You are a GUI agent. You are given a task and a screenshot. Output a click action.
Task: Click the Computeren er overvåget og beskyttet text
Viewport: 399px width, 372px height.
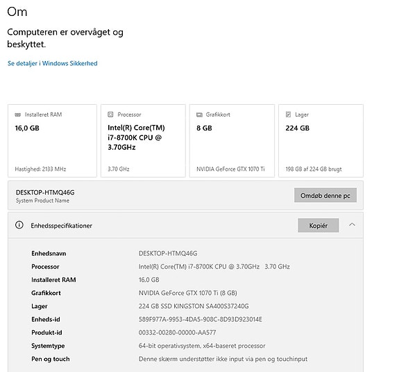65,38
